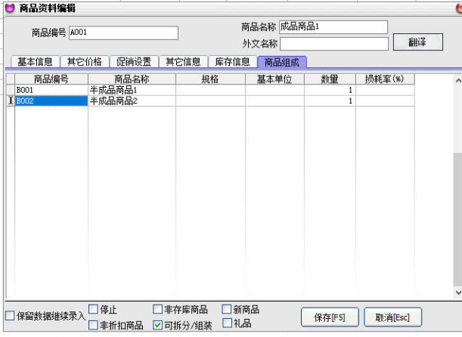This screenshot has width=462, height=337.
Task: Switch to the 基本信息 tab
Action: click(x=35, y=62)
